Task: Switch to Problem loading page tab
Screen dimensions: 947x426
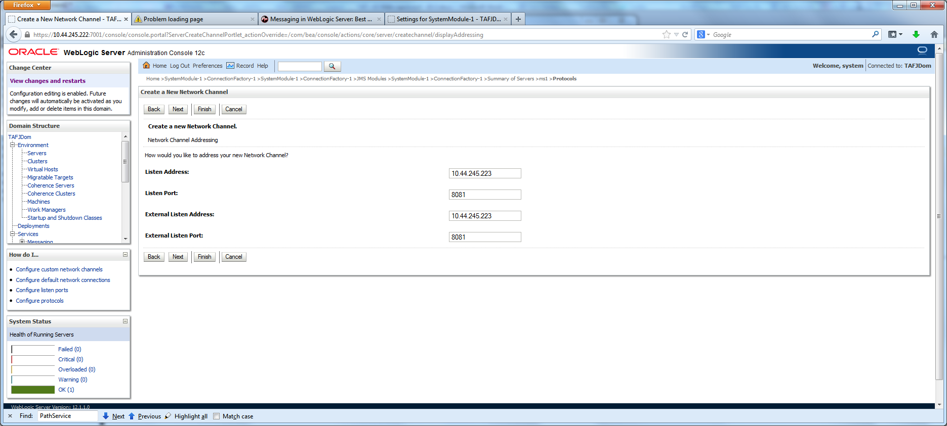Action: click(x=194, y=19)
